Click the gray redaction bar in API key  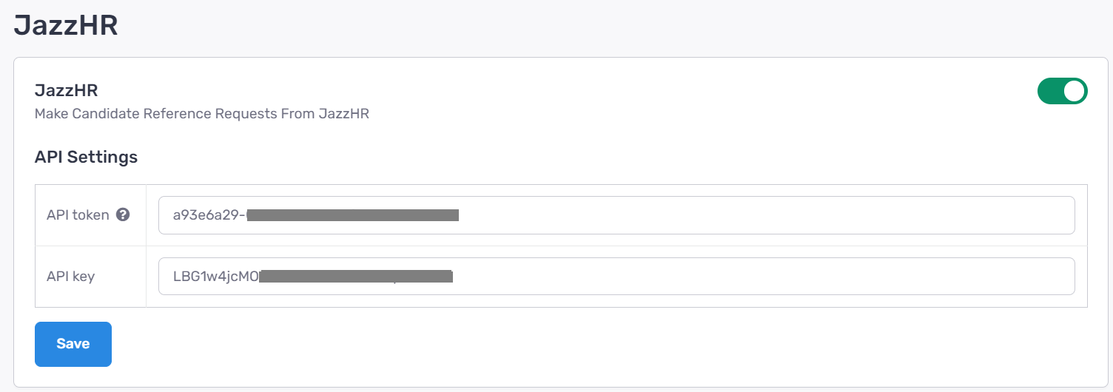[357, 277]
